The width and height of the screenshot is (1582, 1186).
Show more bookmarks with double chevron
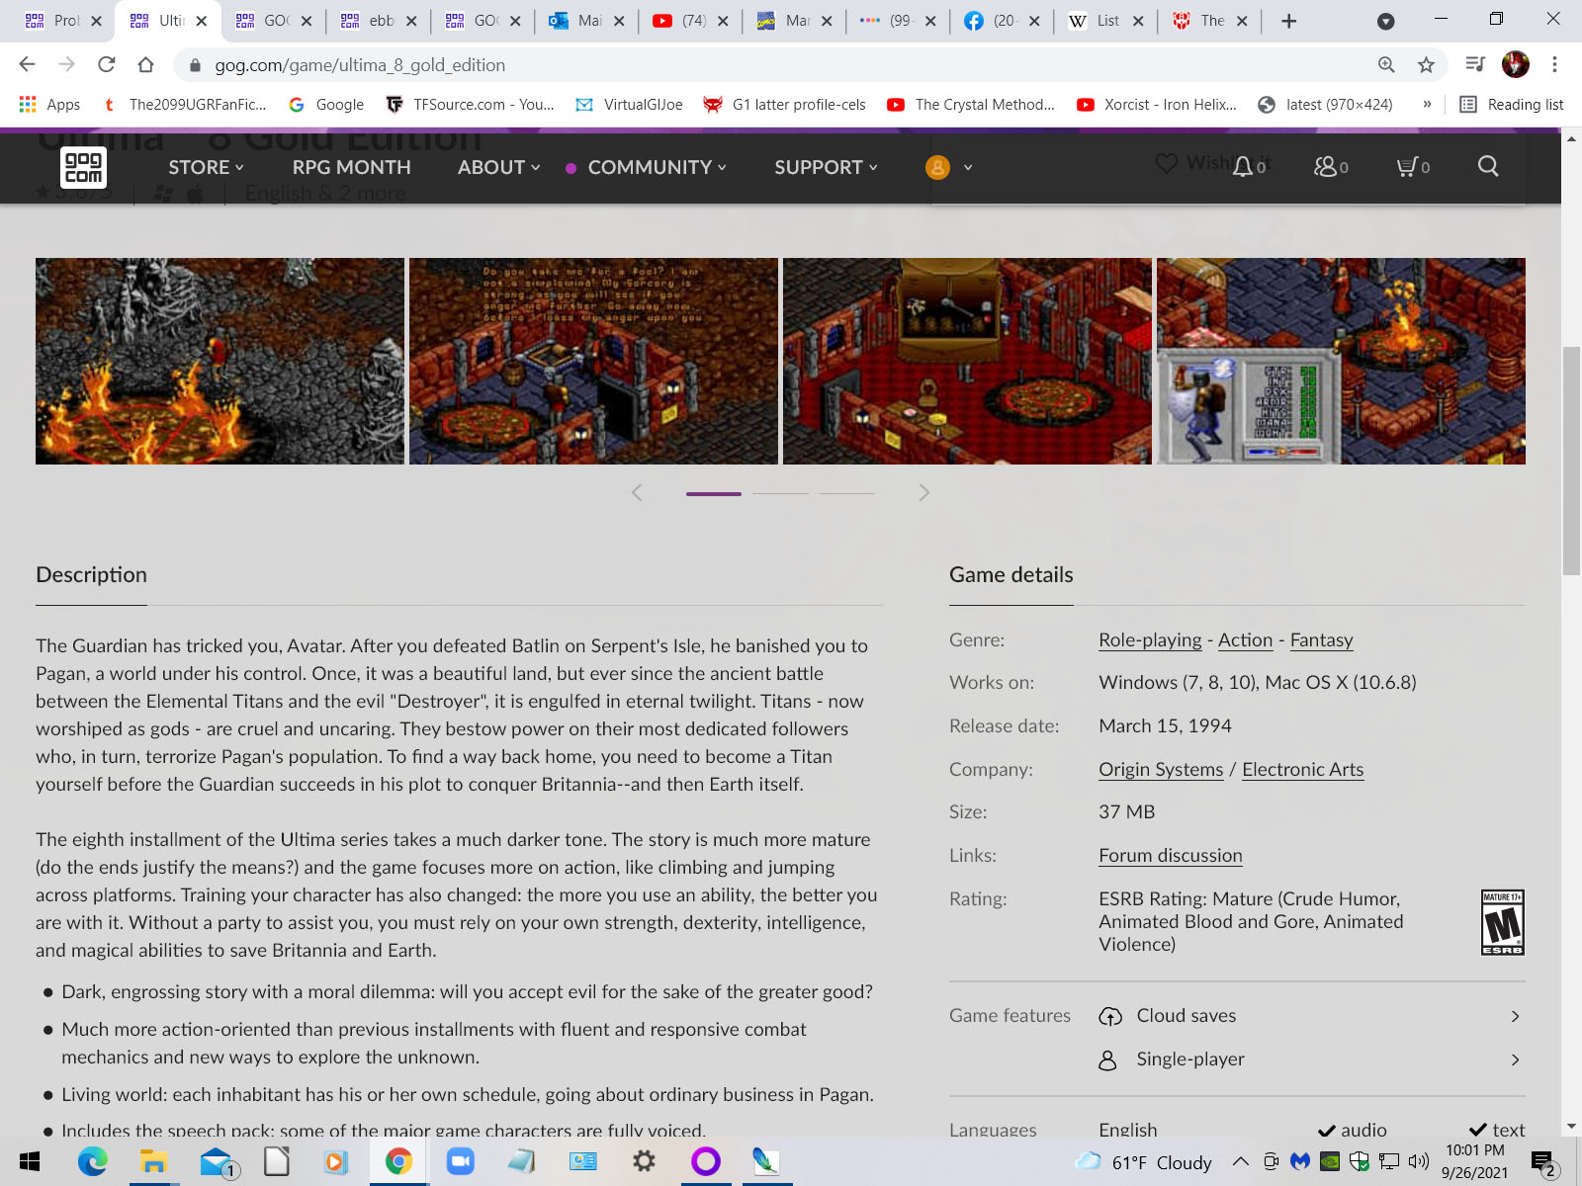pos(1427,104)
